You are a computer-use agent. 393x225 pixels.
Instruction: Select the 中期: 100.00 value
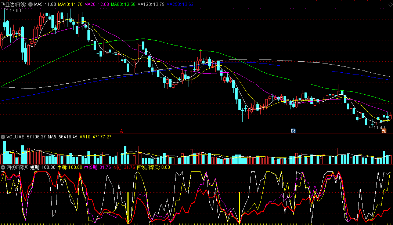click(x=70, y=167)
